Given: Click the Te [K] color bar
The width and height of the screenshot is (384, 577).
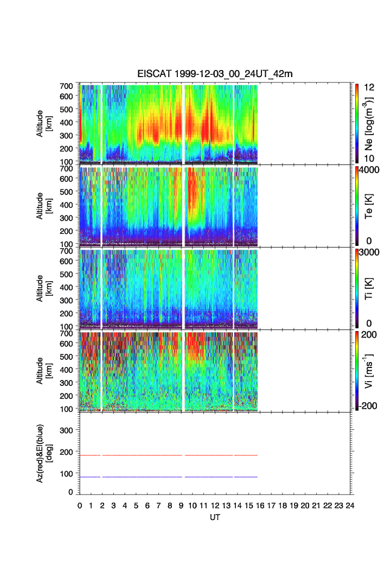Looking at the screenshot, I should pos(357,205).
